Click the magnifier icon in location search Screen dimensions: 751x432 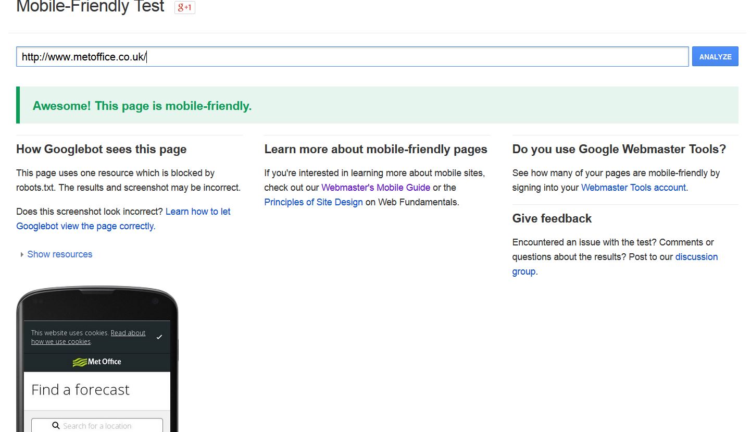(x=56, y=426)
